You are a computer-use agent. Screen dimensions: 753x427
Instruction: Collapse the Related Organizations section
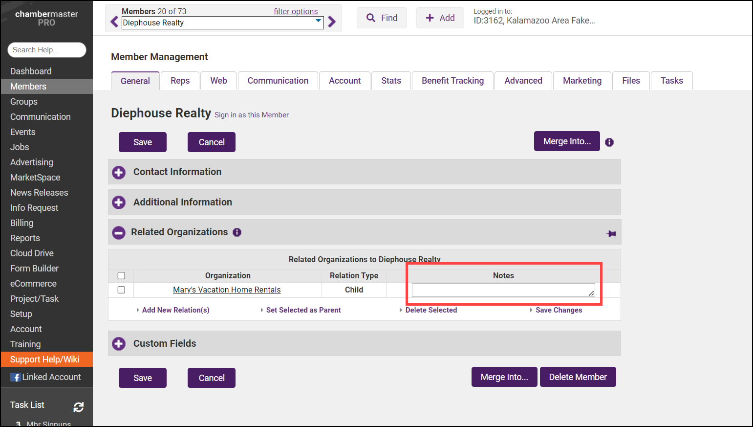coord(119,233)
